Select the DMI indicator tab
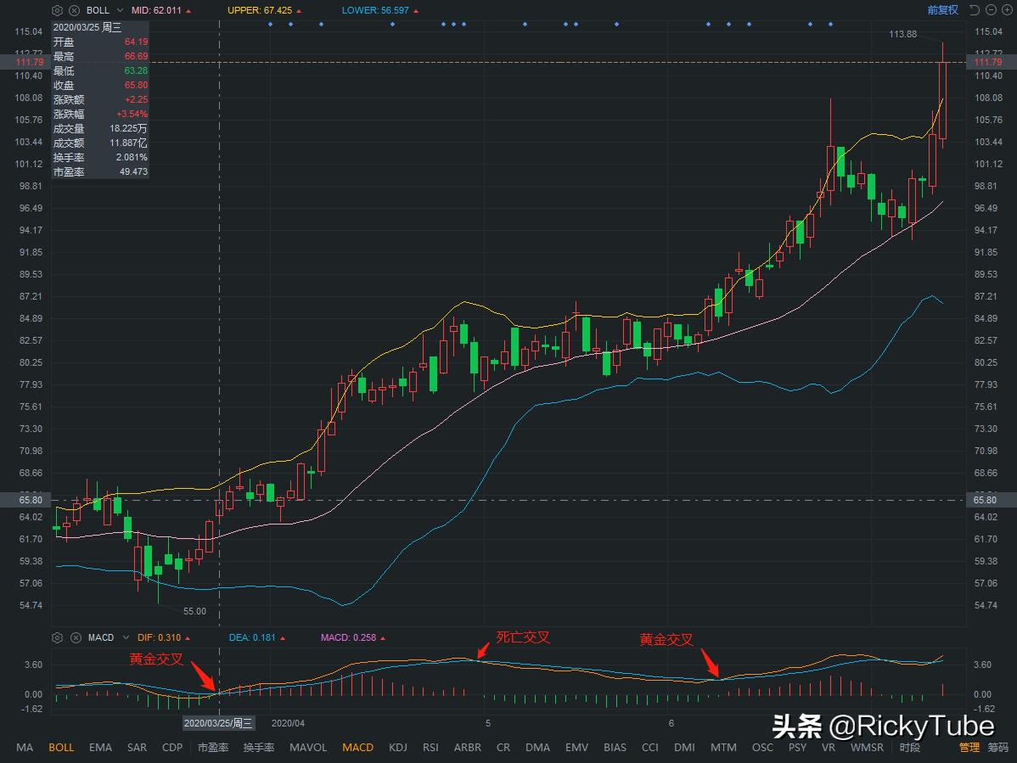Screen dimensions: 1017x763 pos(684,748)
